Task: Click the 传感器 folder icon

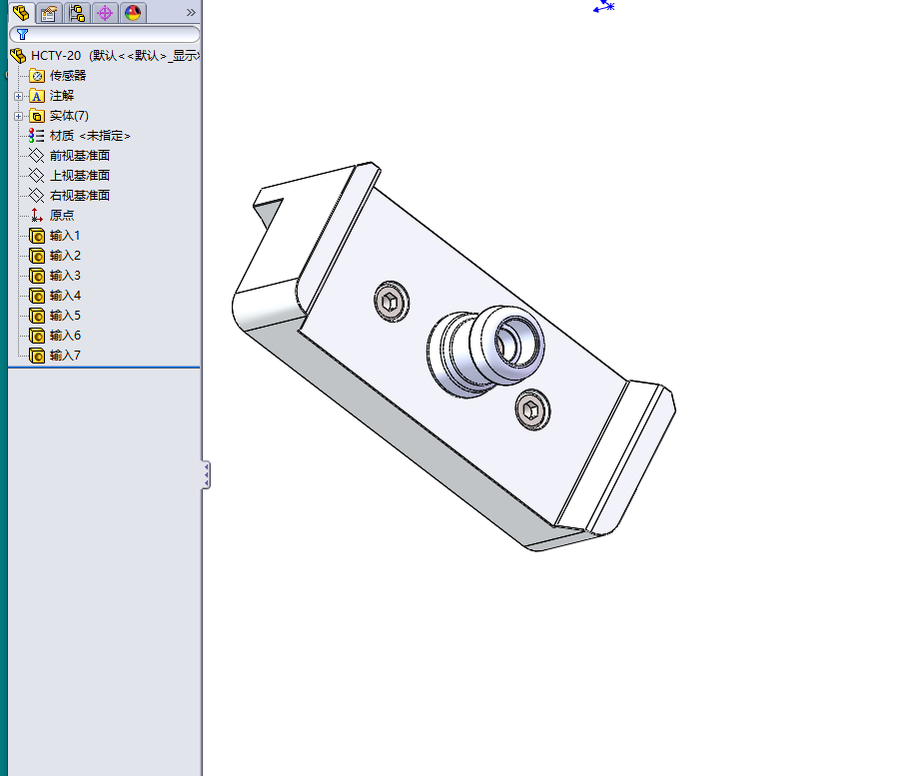Action: point(37,76)
